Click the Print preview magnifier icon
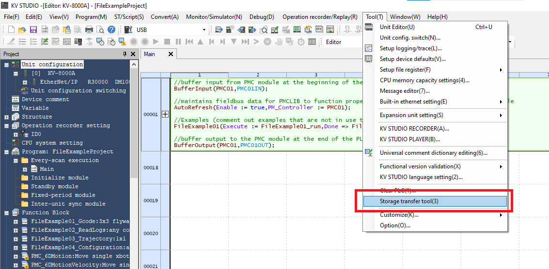This screenshot has width=549, height=269. point(100,30)
